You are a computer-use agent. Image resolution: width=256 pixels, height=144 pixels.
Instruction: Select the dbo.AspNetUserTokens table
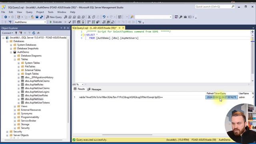37,103
